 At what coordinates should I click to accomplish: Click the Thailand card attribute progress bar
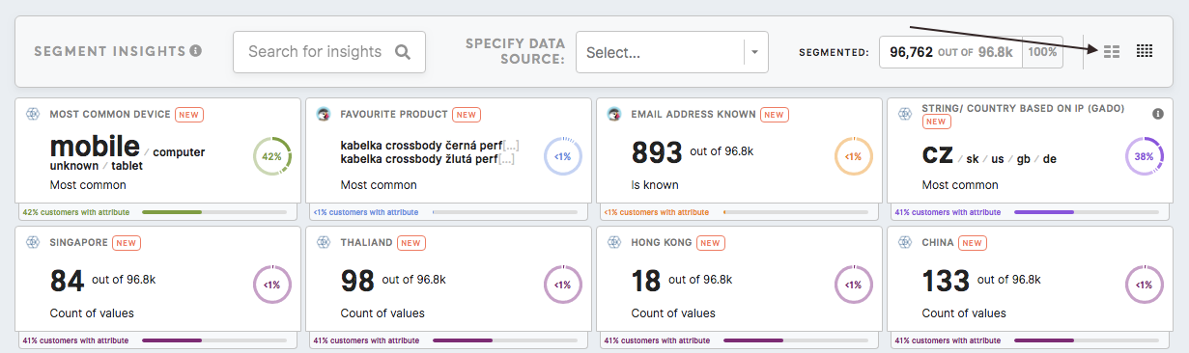pyautogui.click(x=505, y=340)
